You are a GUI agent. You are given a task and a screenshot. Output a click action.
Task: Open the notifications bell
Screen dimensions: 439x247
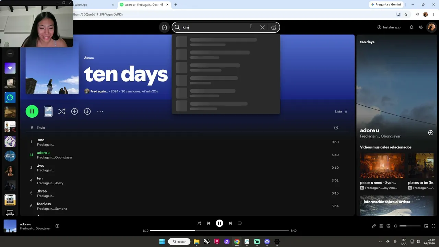pos(412,27)
